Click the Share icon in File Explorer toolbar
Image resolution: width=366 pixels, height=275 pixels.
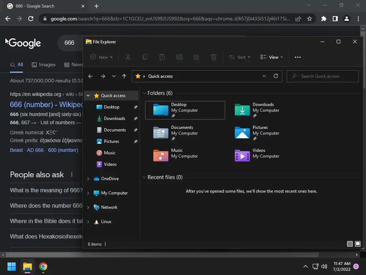point(197,57)
